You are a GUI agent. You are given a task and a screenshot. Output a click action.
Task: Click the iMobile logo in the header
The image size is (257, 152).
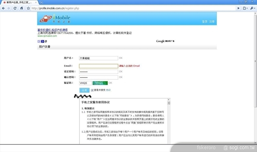(x=55, y=18)
